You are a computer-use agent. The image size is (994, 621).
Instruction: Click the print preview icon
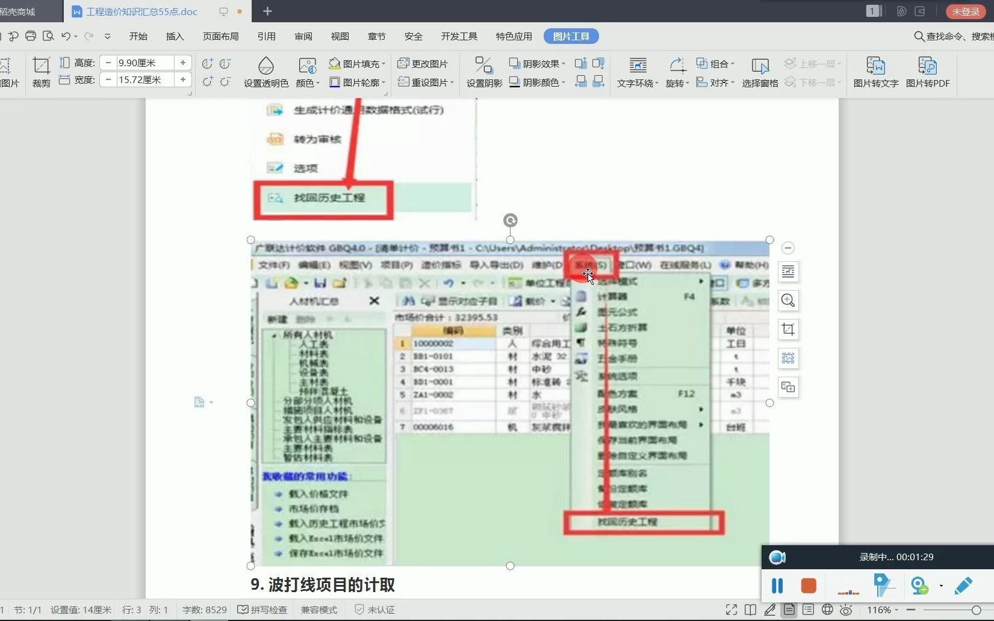pyautogui.click(x=48, y=36)
